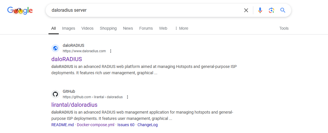Switch to the Images tab

(x=68, y=28)
